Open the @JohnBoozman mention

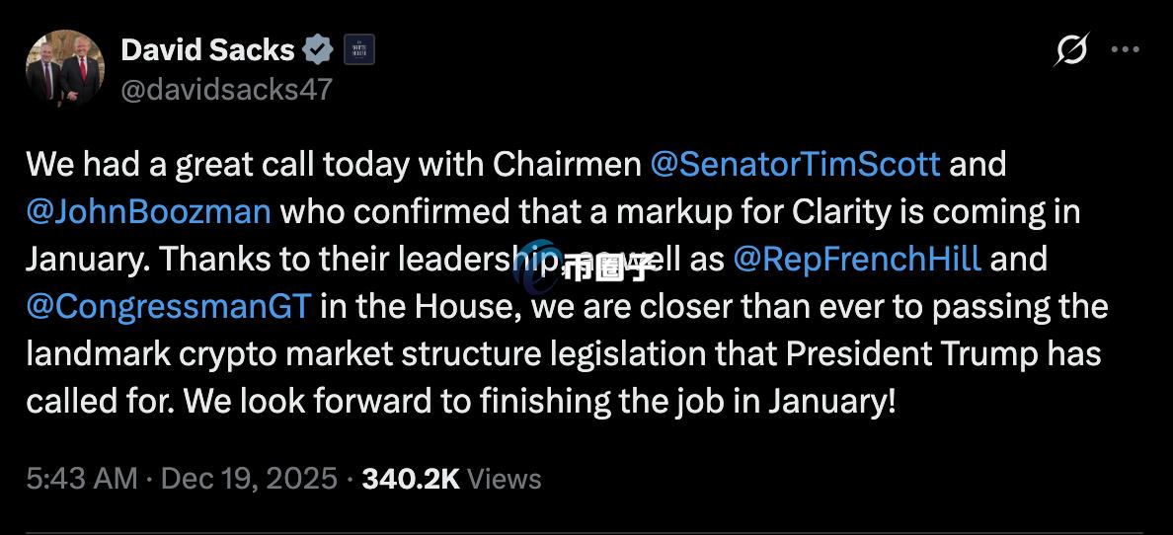[x=148, y=211]
